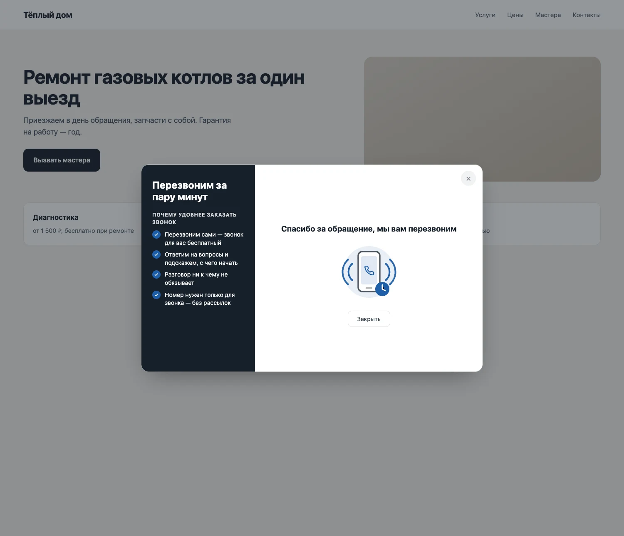Screen dimensions: 624x536
Task: Click the Тёплый дом logo
Action: 48,15
